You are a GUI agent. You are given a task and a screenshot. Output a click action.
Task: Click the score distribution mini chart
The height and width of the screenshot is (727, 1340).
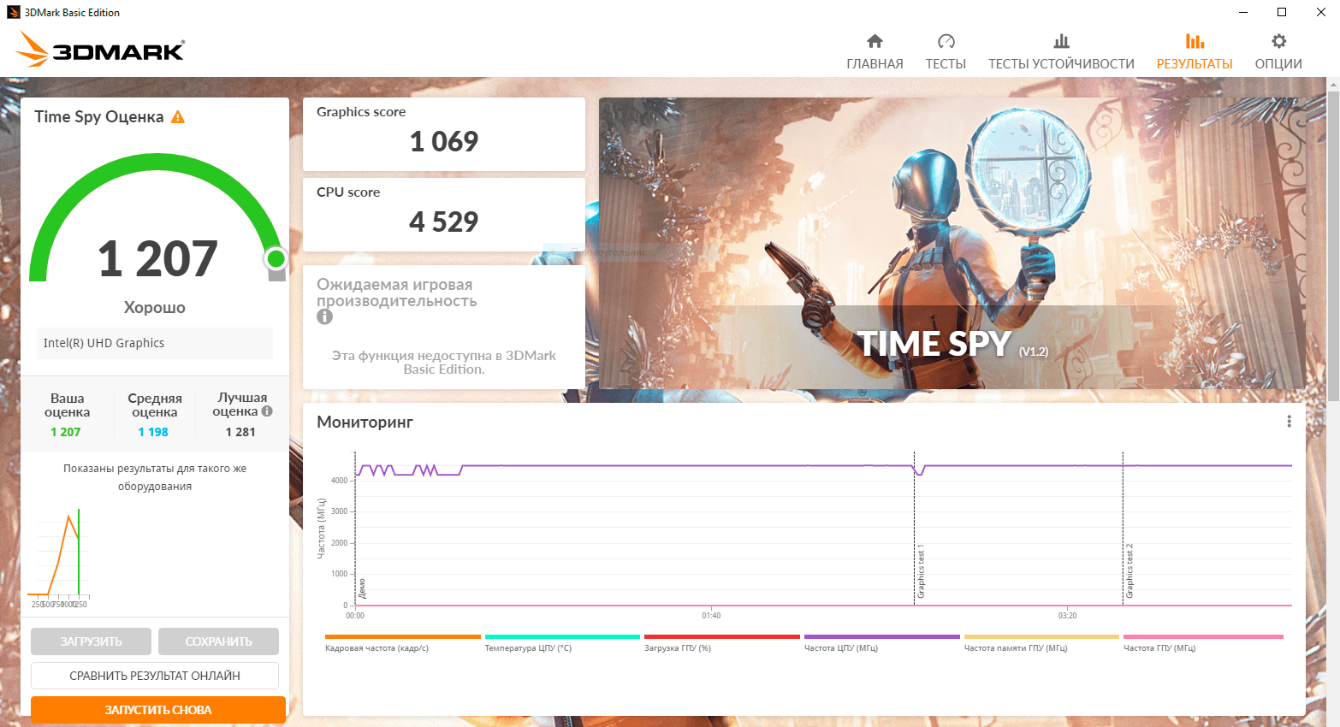click(x=58, y=557)
